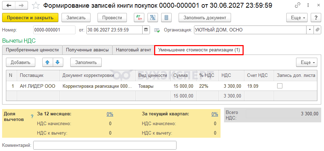Screen dimensions: 324x151
Task: Move row up with blue arrow
Action: (48, 62)
